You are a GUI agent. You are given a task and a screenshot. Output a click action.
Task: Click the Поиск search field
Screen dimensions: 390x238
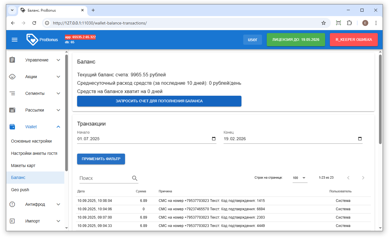pyautogui.click(x=104, y=178)
